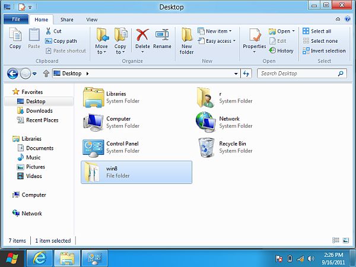Click Invert selection button

coord(323,50)
